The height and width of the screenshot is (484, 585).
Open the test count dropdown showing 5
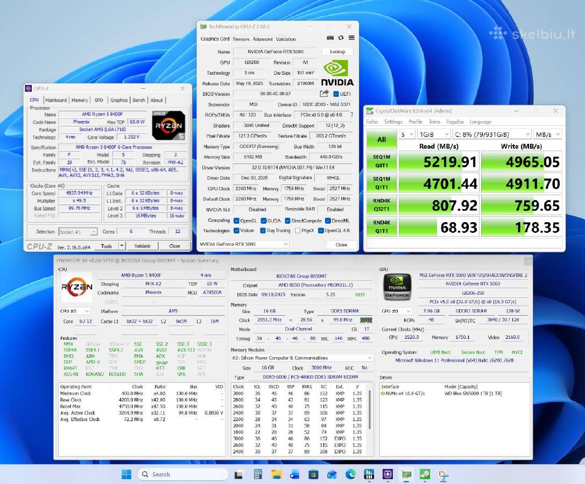[x=407, y=134]
